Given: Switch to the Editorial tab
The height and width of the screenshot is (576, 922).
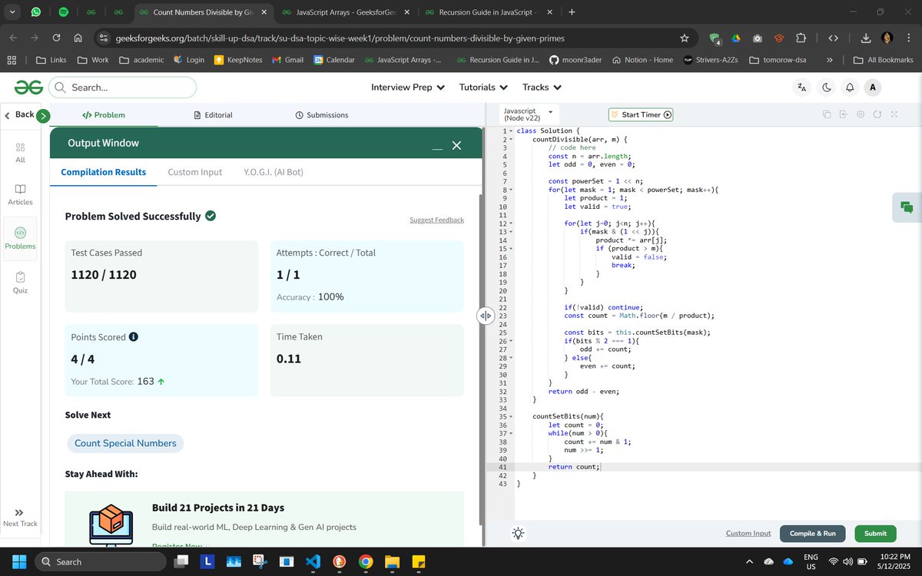Looking at the screenshot, I should (213, 115).
